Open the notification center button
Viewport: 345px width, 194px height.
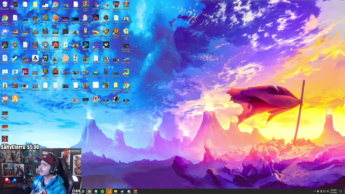pyautogui.click(x=341, y=191)
